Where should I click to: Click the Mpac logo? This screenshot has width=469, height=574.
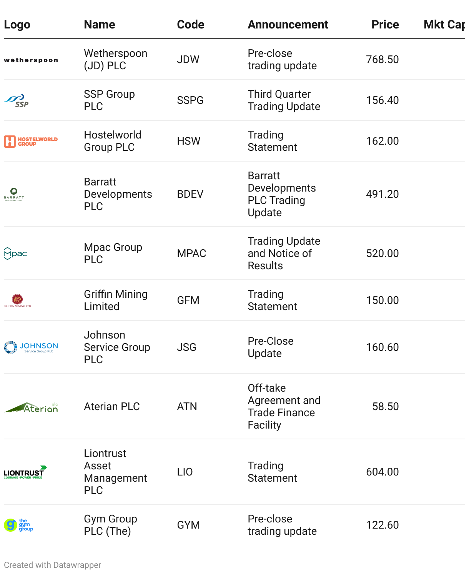click(15, 254)
